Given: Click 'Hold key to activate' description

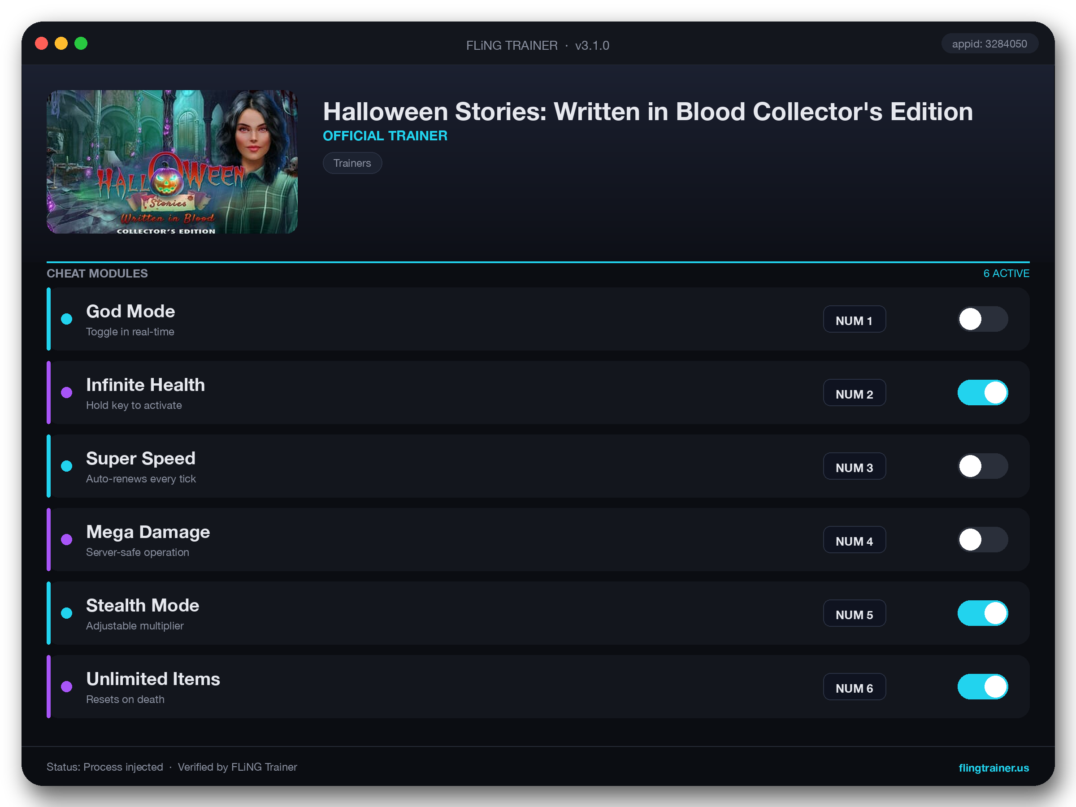Looking at the screenshot, I should tap(134, 405).
